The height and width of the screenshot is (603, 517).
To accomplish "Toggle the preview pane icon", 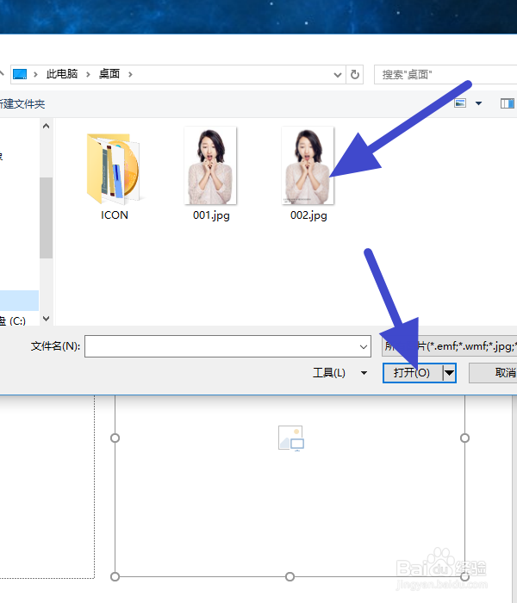I will (507, 103).
